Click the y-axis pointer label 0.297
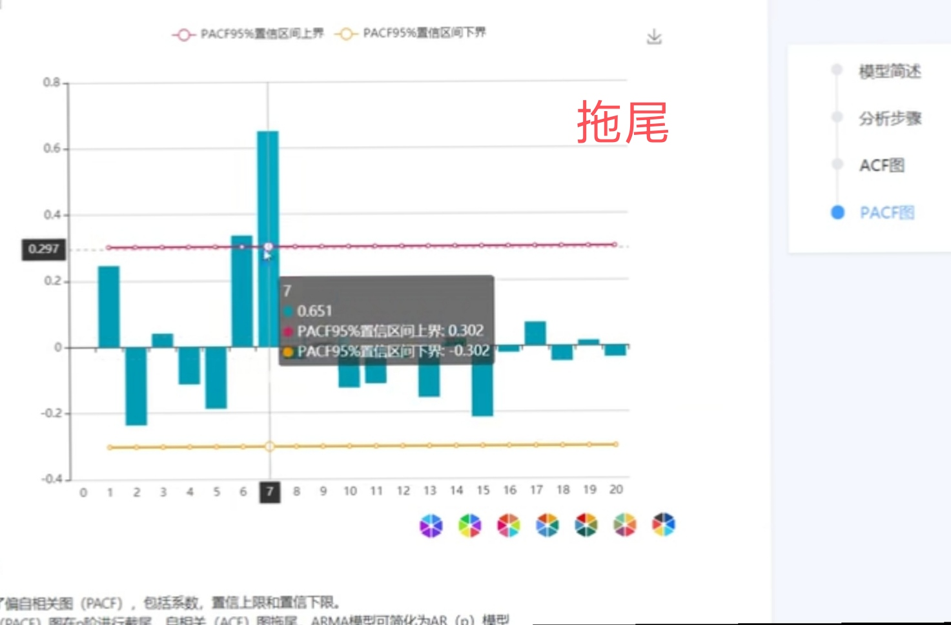 tap(44, 249)
